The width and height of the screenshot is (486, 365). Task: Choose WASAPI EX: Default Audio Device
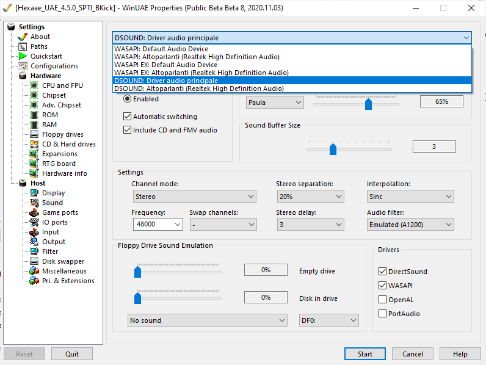[292, 65]
